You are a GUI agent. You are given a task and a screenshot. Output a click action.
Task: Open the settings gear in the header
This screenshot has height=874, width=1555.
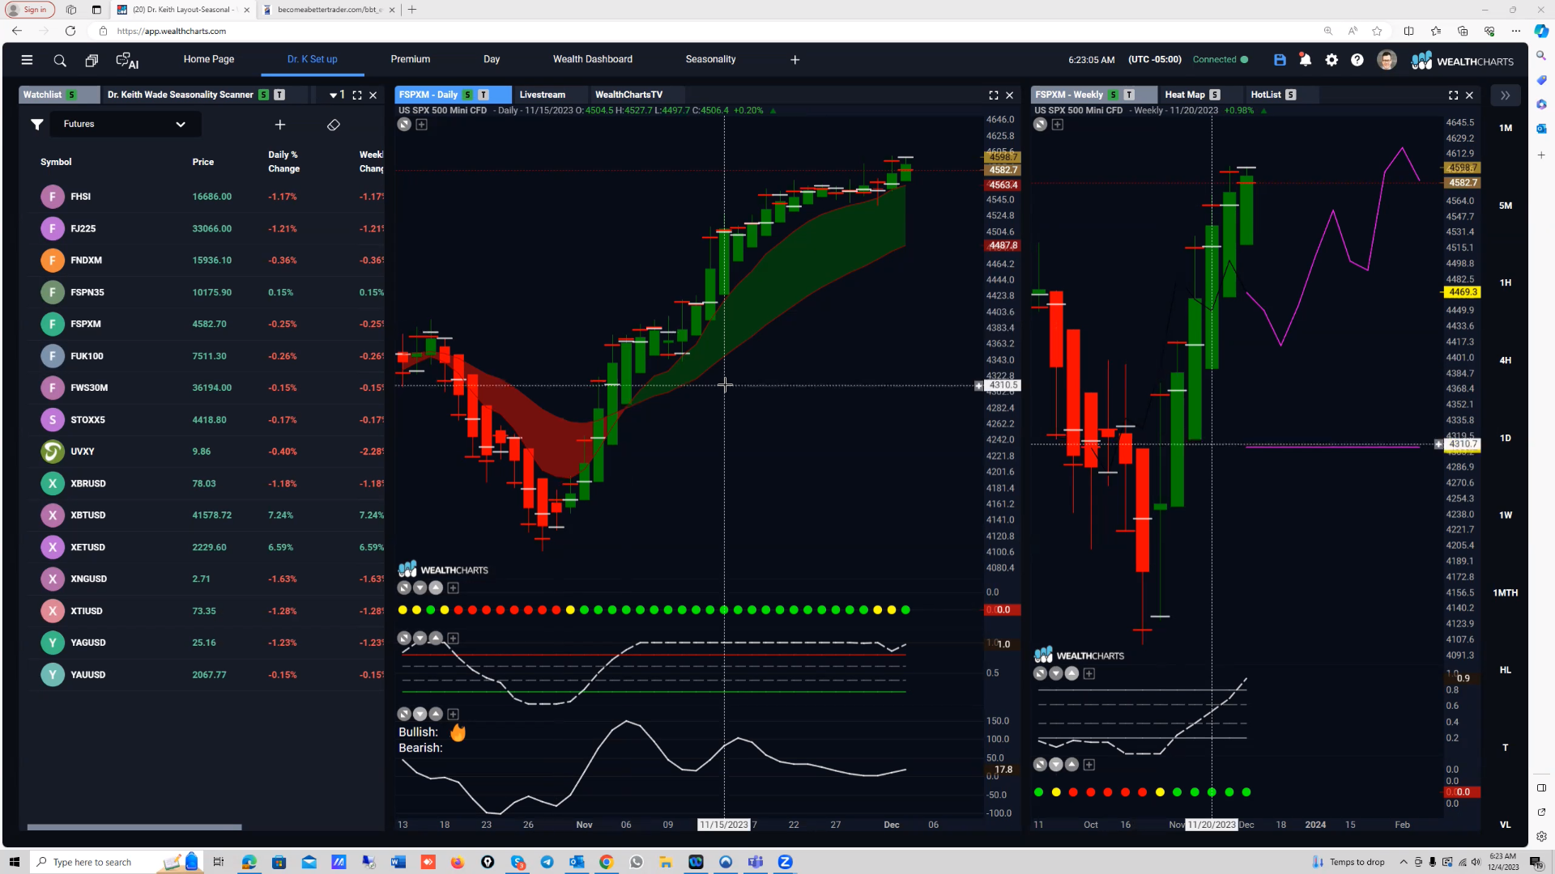1331,60
